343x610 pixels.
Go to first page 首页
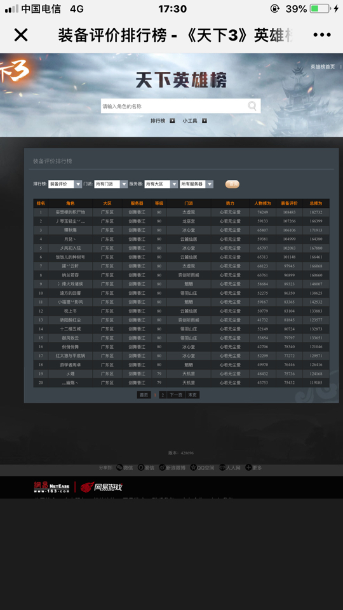point(144,395)
